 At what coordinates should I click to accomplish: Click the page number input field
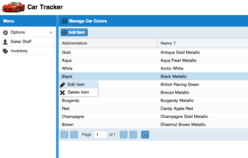[100, 135]
